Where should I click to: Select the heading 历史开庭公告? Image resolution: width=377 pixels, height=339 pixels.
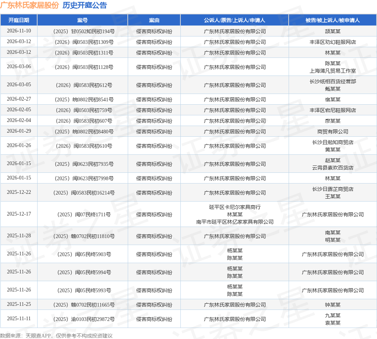pyautogui.click(x=85, y=5)
